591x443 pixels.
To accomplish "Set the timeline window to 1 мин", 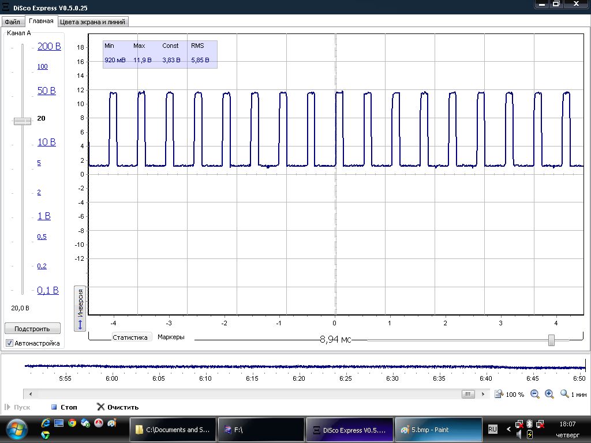I will 573,395.
